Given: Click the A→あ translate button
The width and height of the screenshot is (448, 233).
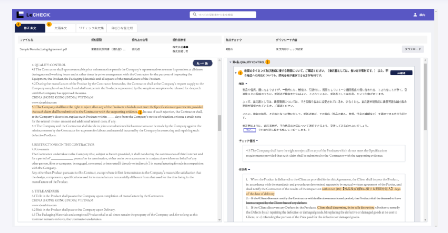Looking at the screenshot, I should 203,63.
